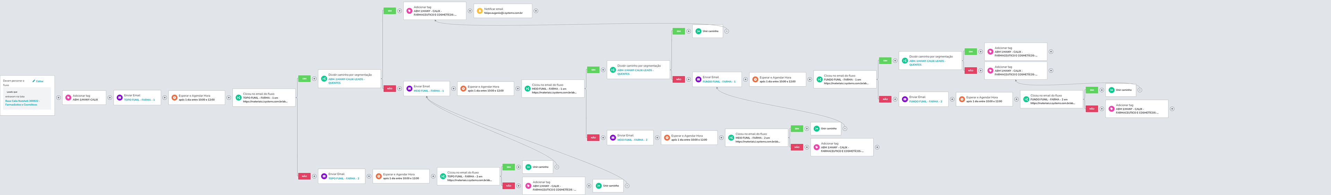Screen dimensions: 1331x195
Task: Select Esperar e Agendar Hora after FUNDO FUNIL - FARMA - 2
Action: pos(984,99)
